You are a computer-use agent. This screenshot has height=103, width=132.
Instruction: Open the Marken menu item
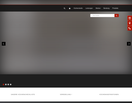click(x=98, y=8)
